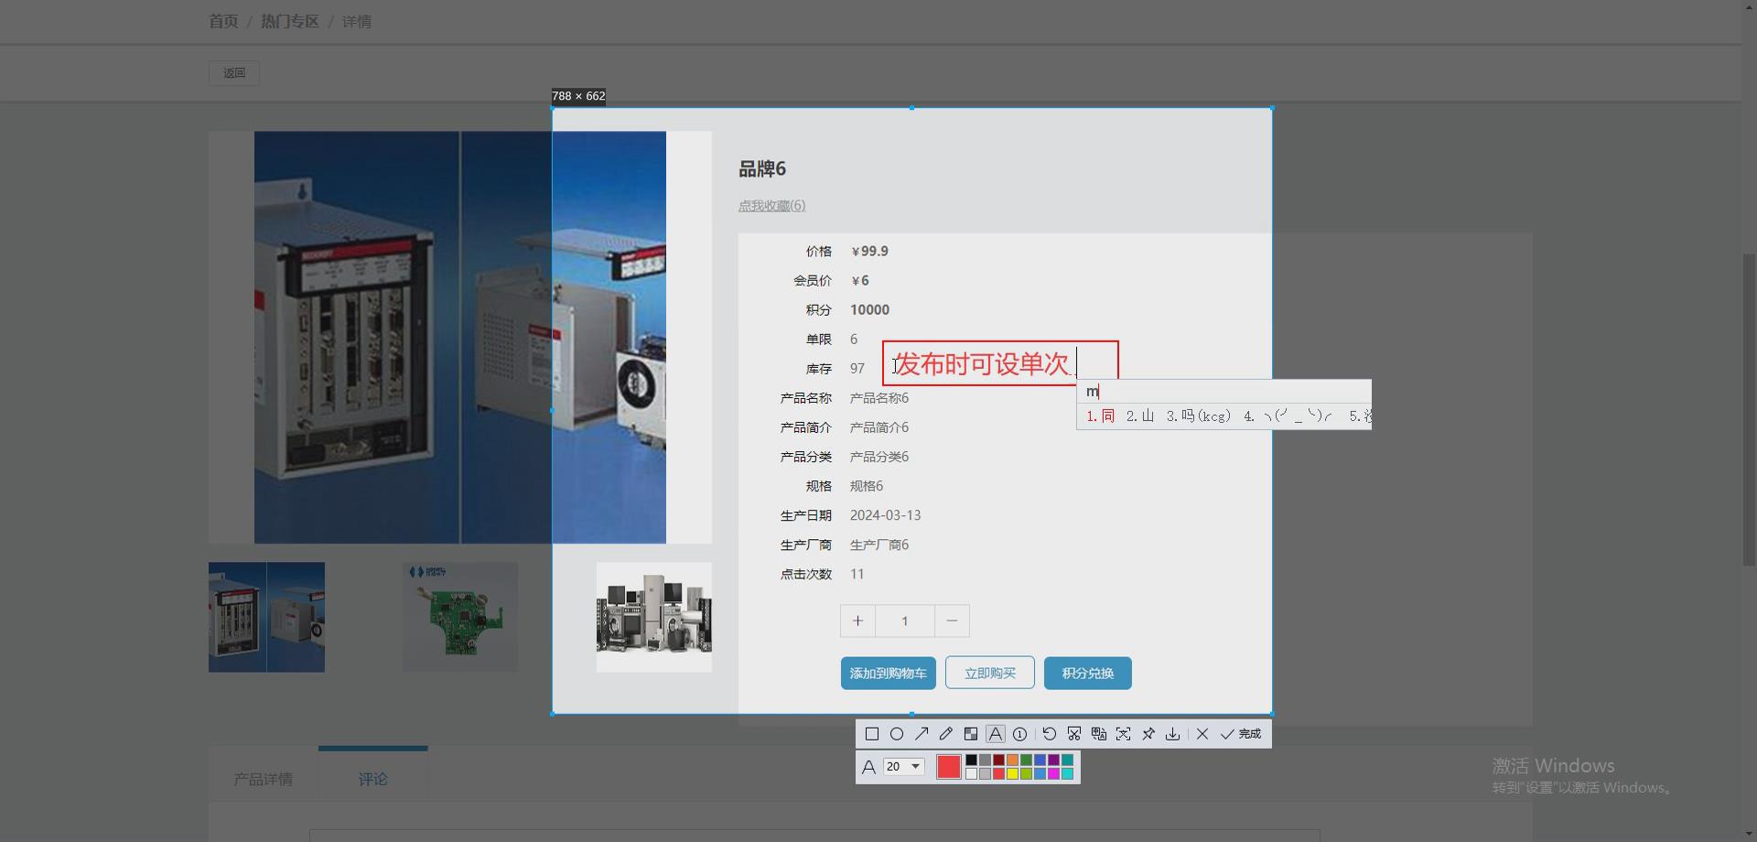Select the ellipse annotation tool
The image size is (1757, 842).
coord(897,733)
